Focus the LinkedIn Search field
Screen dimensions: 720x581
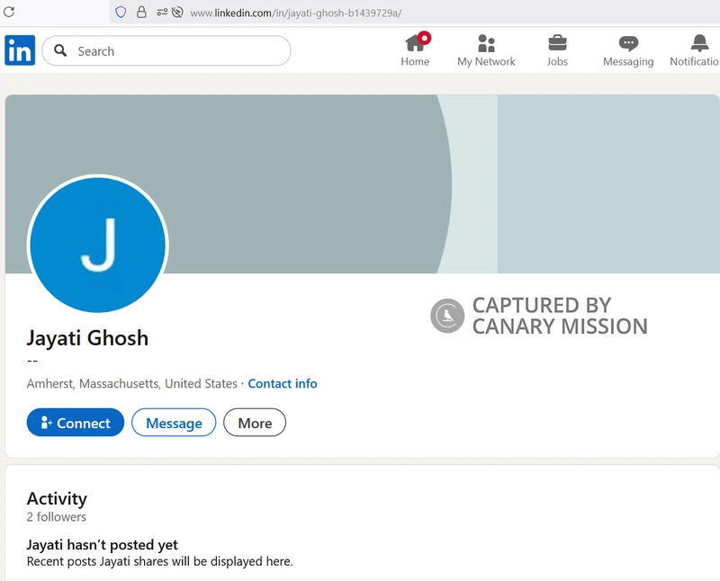166,50
